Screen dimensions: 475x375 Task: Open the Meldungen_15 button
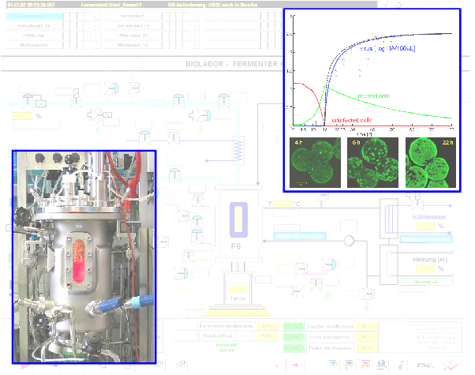click(x=133, y=45)
